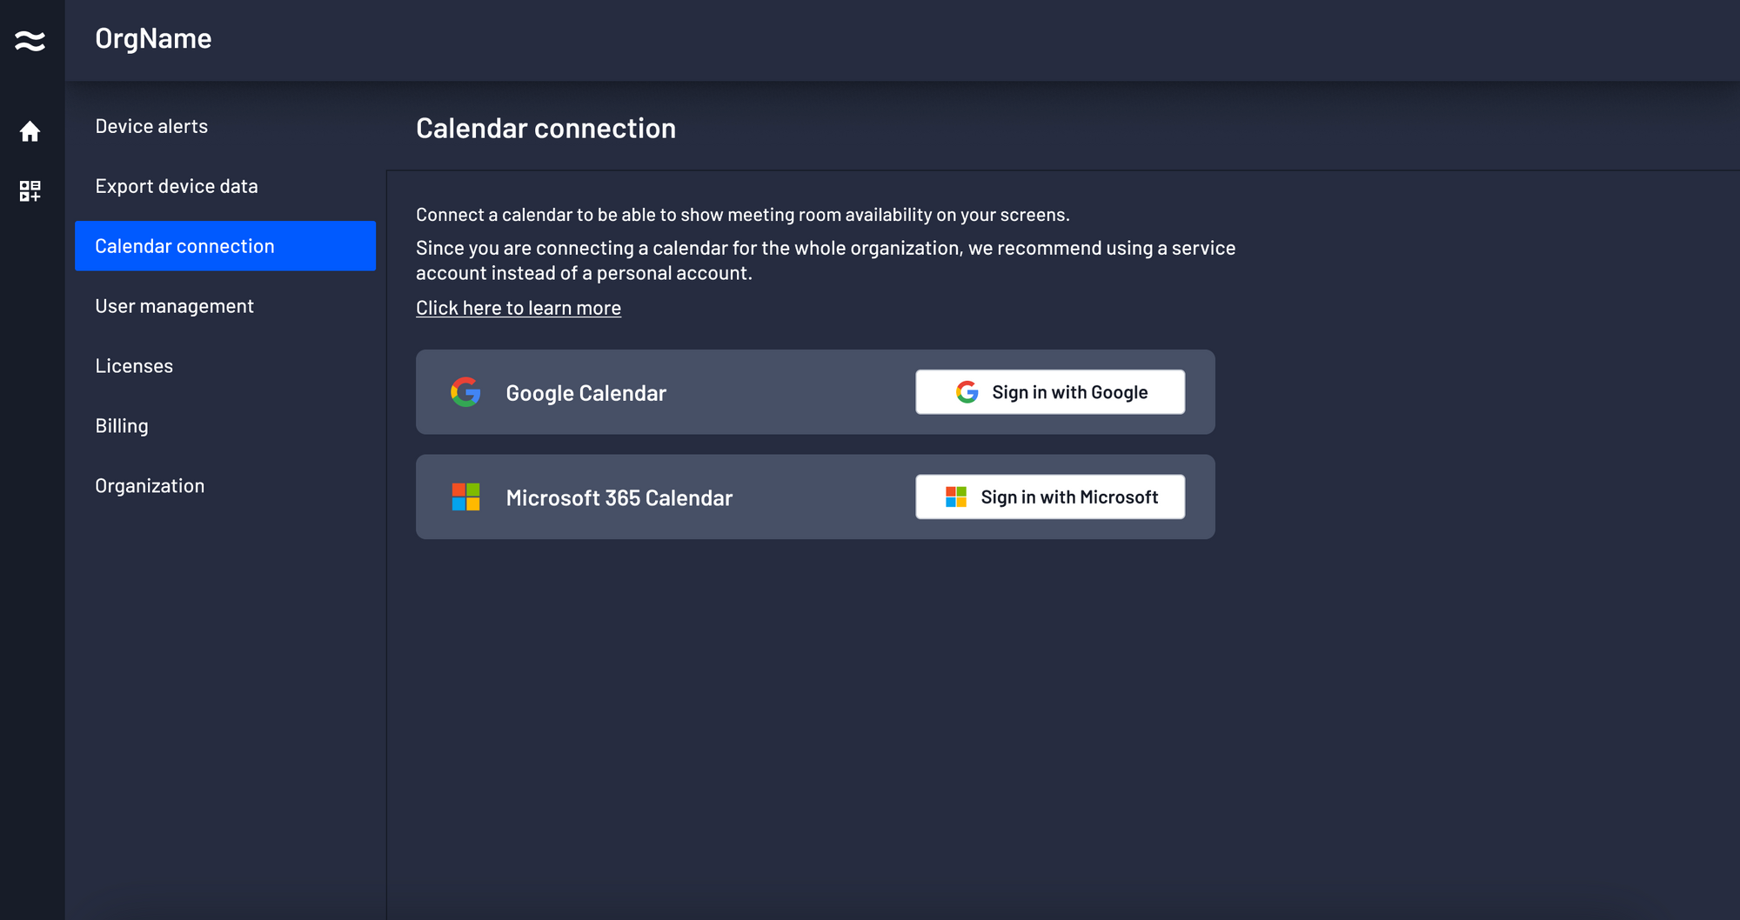Image resolution: width=1740 pixels, height=920 pixels.
Task: Select Export device data in the menu
Action: 177,186
